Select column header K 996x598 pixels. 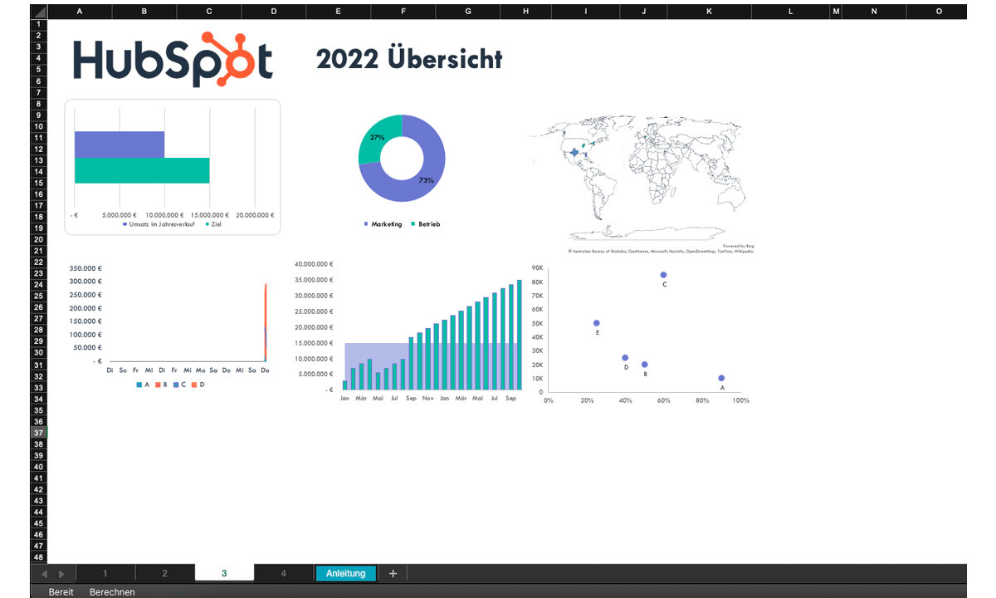click(x=709, y=11)
